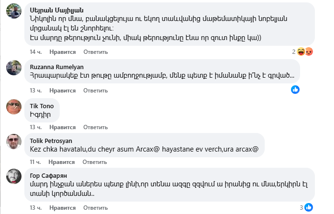
Task: Open Ruzanna Rumelyan's profile avatar
Action: (13, 68)
